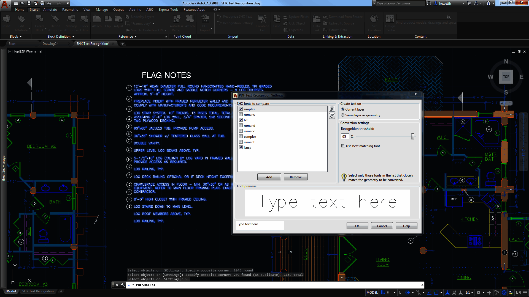Insert a Field from the Data panel
This screenshot has width=529, height=297.
[277, 22]
